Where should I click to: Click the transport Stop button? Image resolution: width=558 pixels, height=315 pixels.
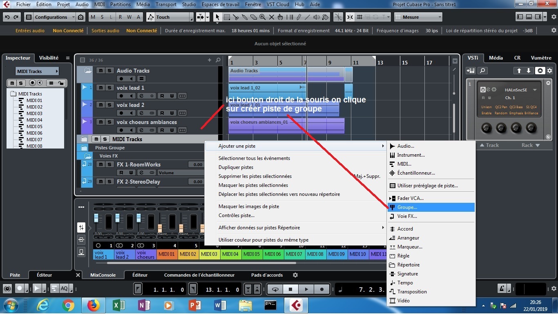290,289
